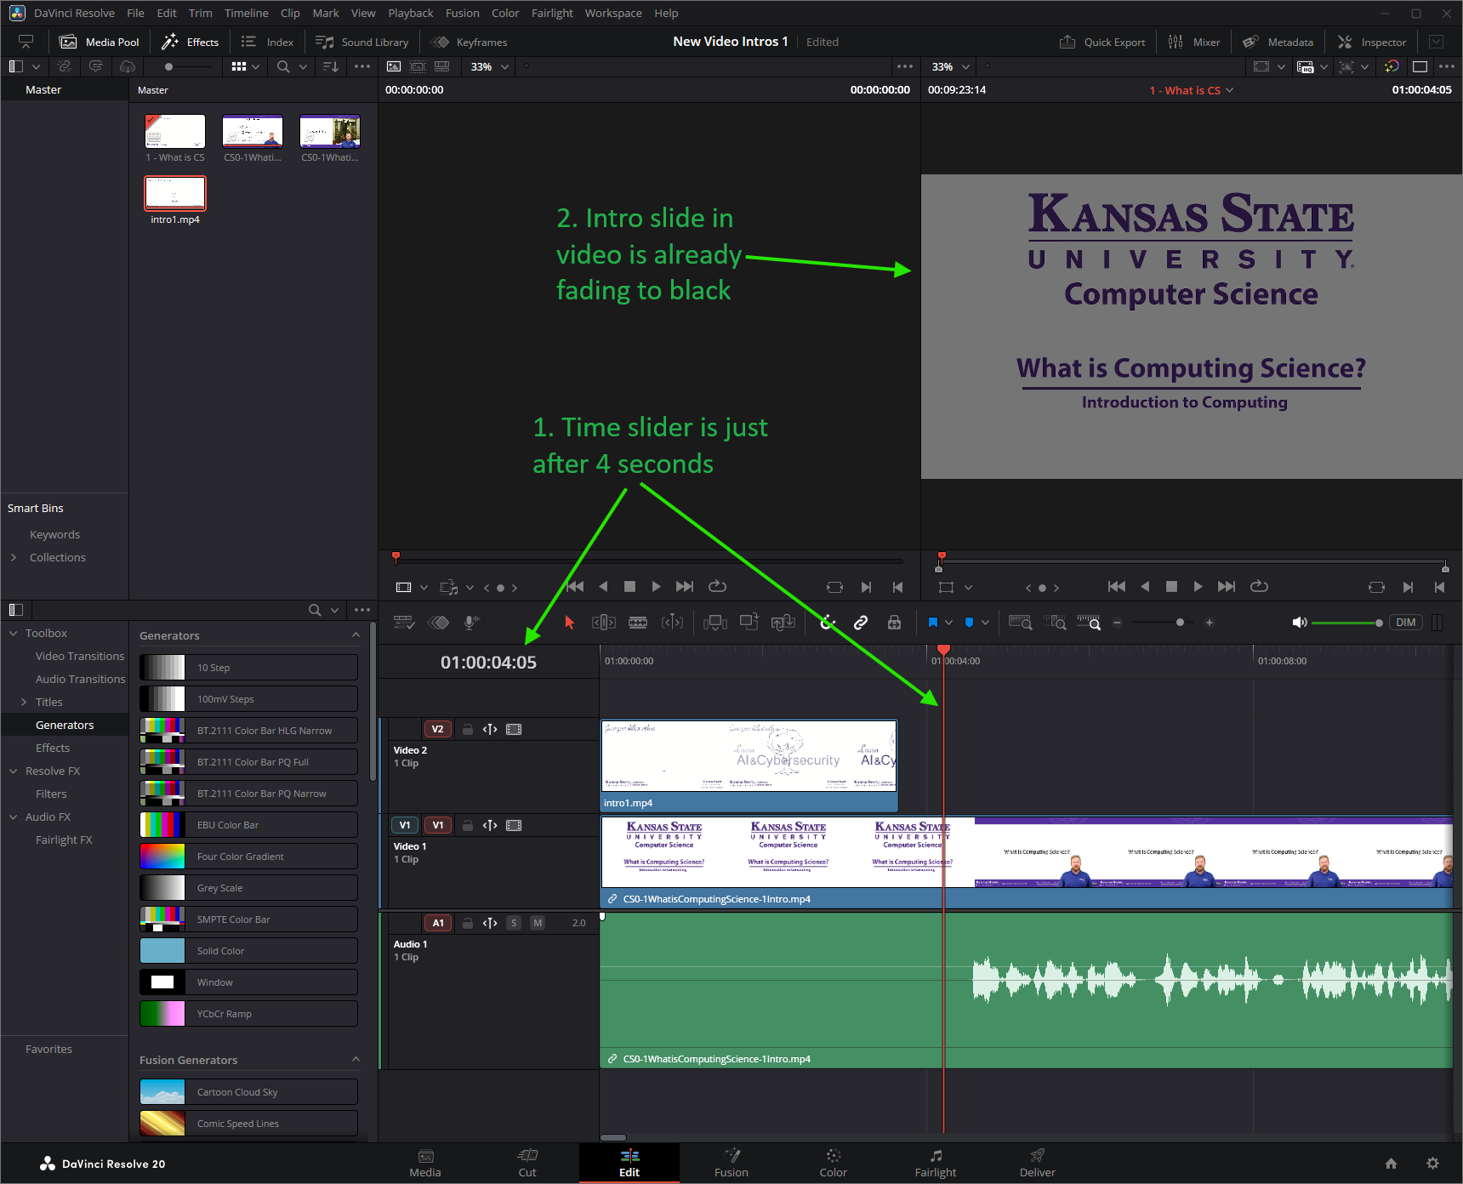
Task: Jump to first frame in timeline viewer
Action: point(1117,586)
